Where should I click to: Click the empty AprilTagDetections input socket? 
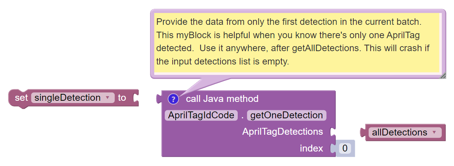333,132
